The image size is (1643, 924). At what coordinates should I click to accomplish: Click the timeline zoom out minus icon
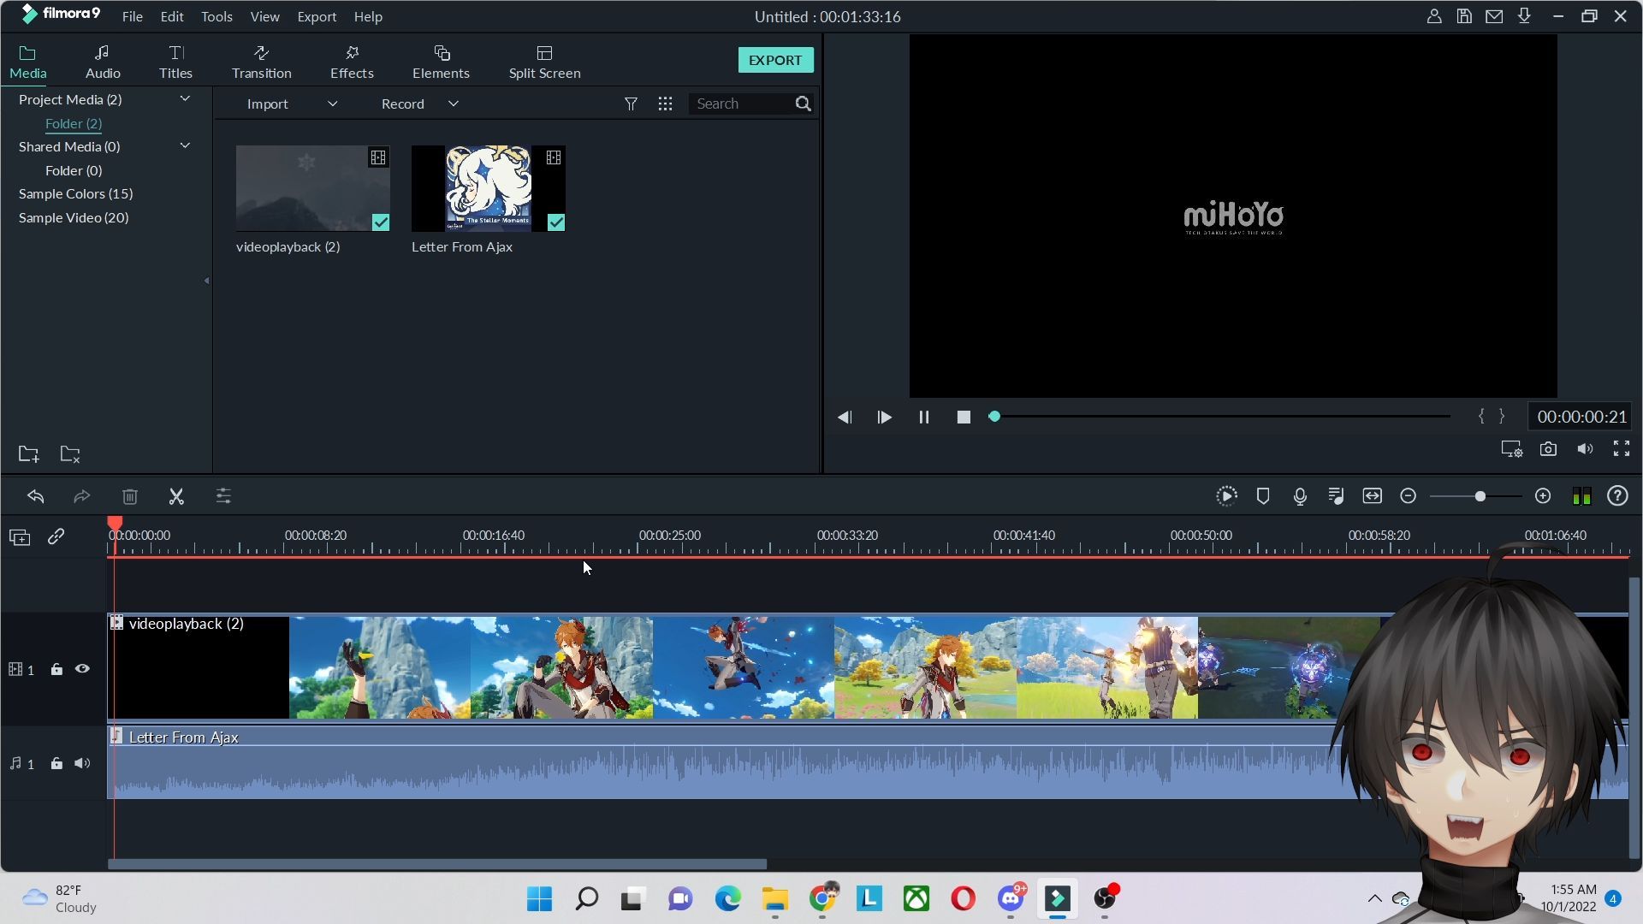tap(1409, 496)
